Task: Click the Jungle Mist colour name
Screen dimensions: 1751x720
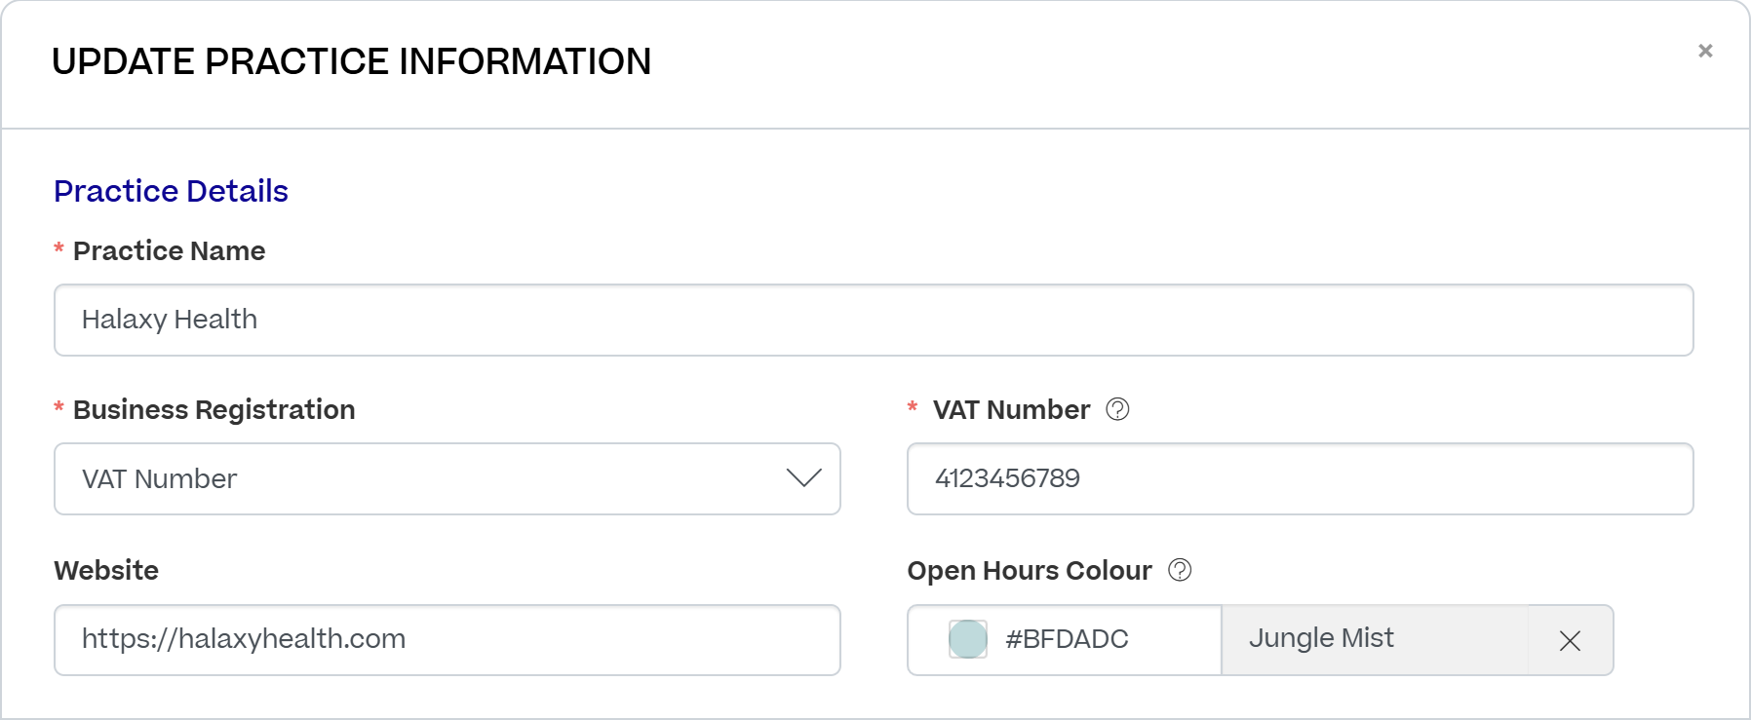Action: tap(1321, 638)
